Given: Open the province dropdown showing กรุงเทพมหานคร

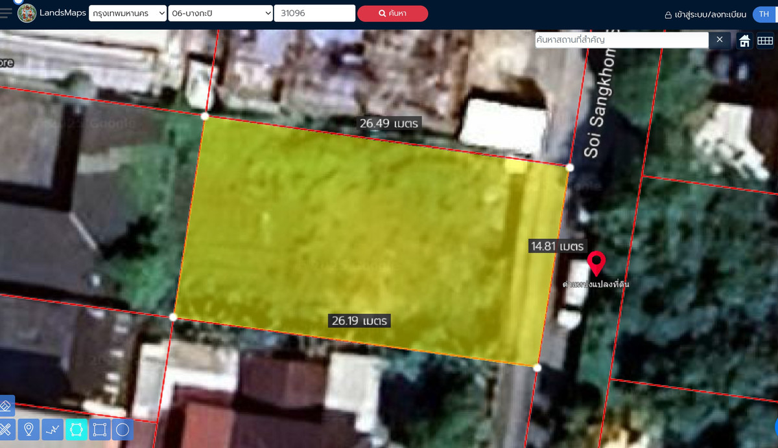Looking at the screenshot, I should coord(127,12).
